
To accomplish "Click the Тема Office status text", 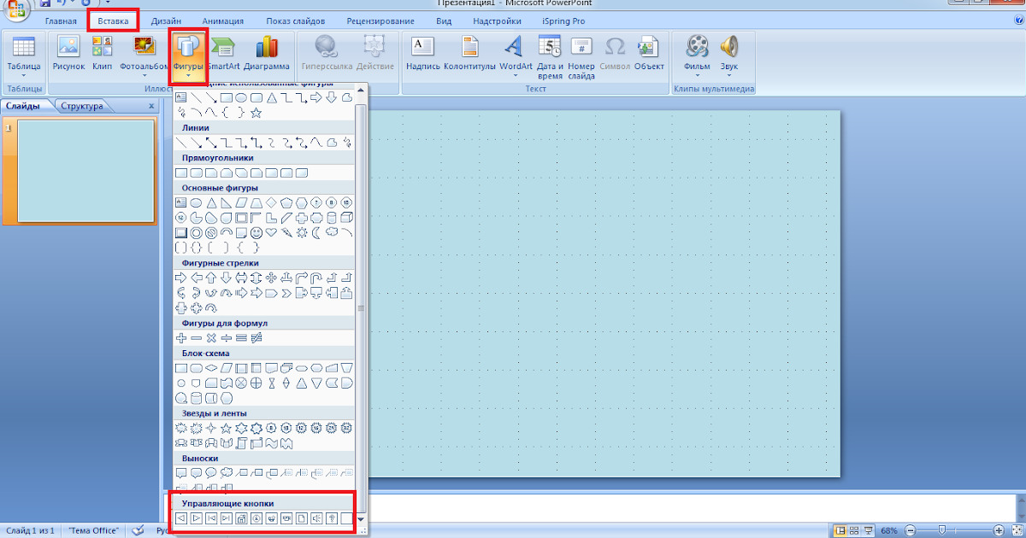I will tap(93, 530).
